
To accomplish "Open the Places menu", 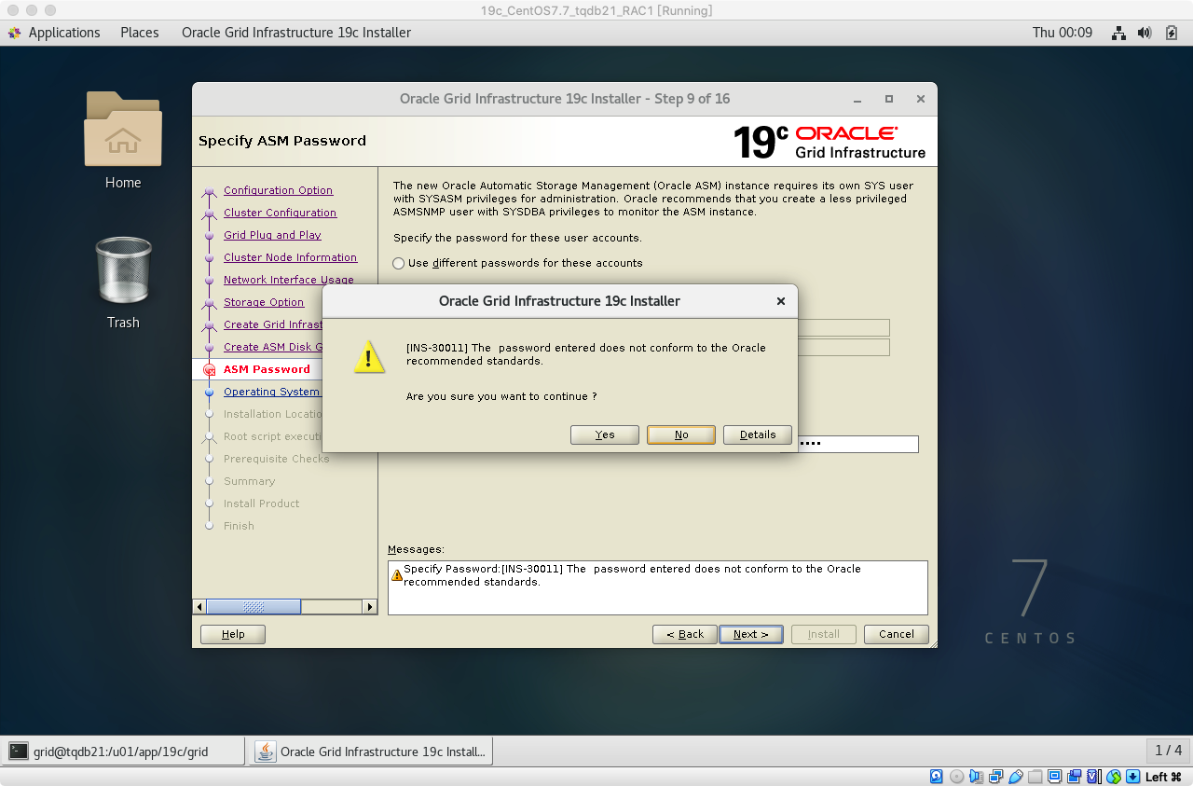I will (x=140, y=33).
